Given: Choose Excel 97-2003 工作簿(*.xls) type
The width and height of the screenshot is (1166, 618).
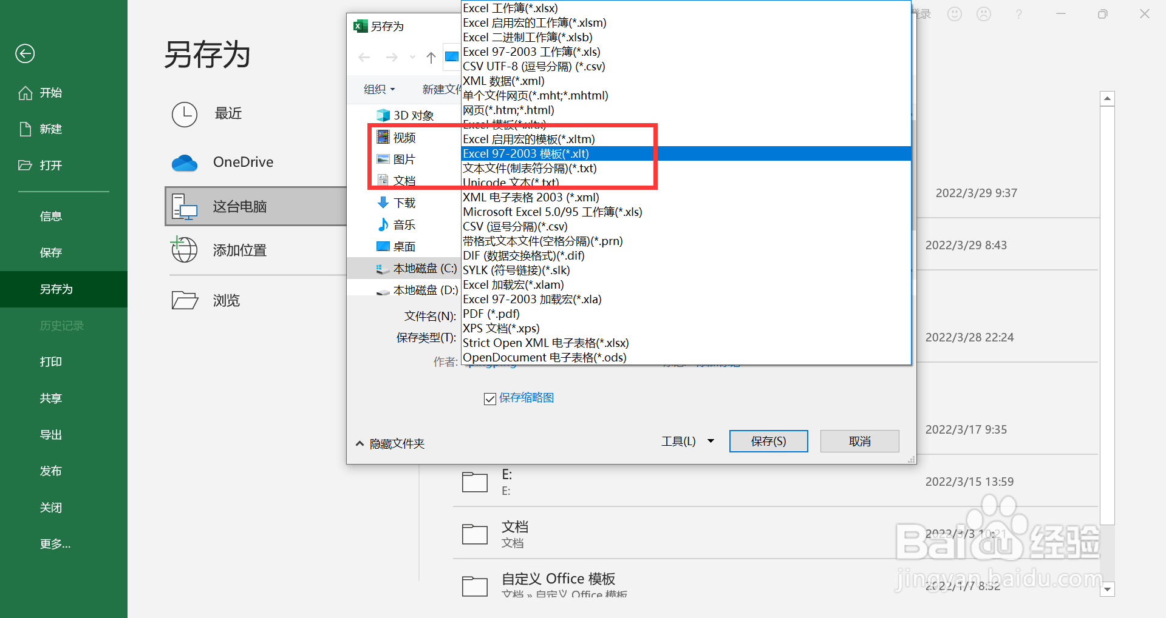Looking at the screenshot, I should (686, 52).
